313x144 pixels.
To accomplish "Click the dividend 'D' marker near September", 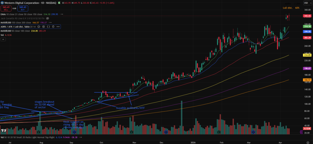I will (75, 132).
